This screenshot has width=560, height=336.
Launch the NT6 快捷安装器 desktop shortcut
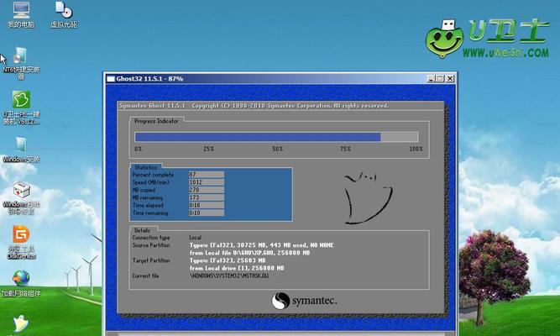tap(20, 56)
